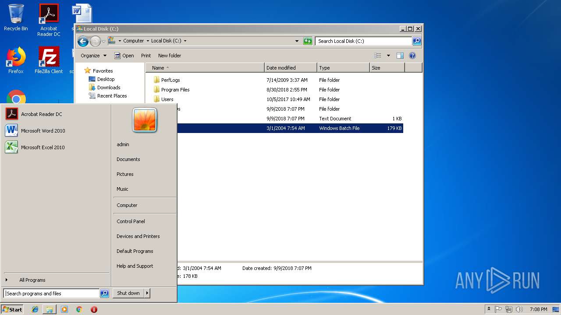Open the Recycle Bin desktop icon
561x315 pixels.
point(16,17)
